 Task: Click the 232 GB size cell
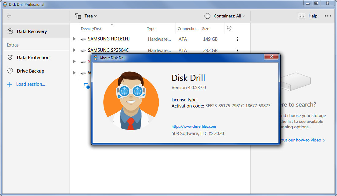click(x=210, y=50)
